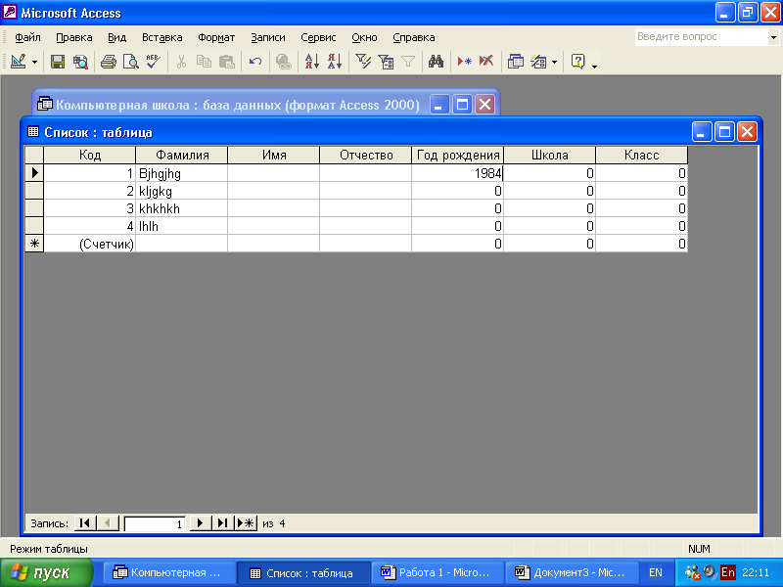
Task: Show the database window icon
Action: click(x=516, y=62)
